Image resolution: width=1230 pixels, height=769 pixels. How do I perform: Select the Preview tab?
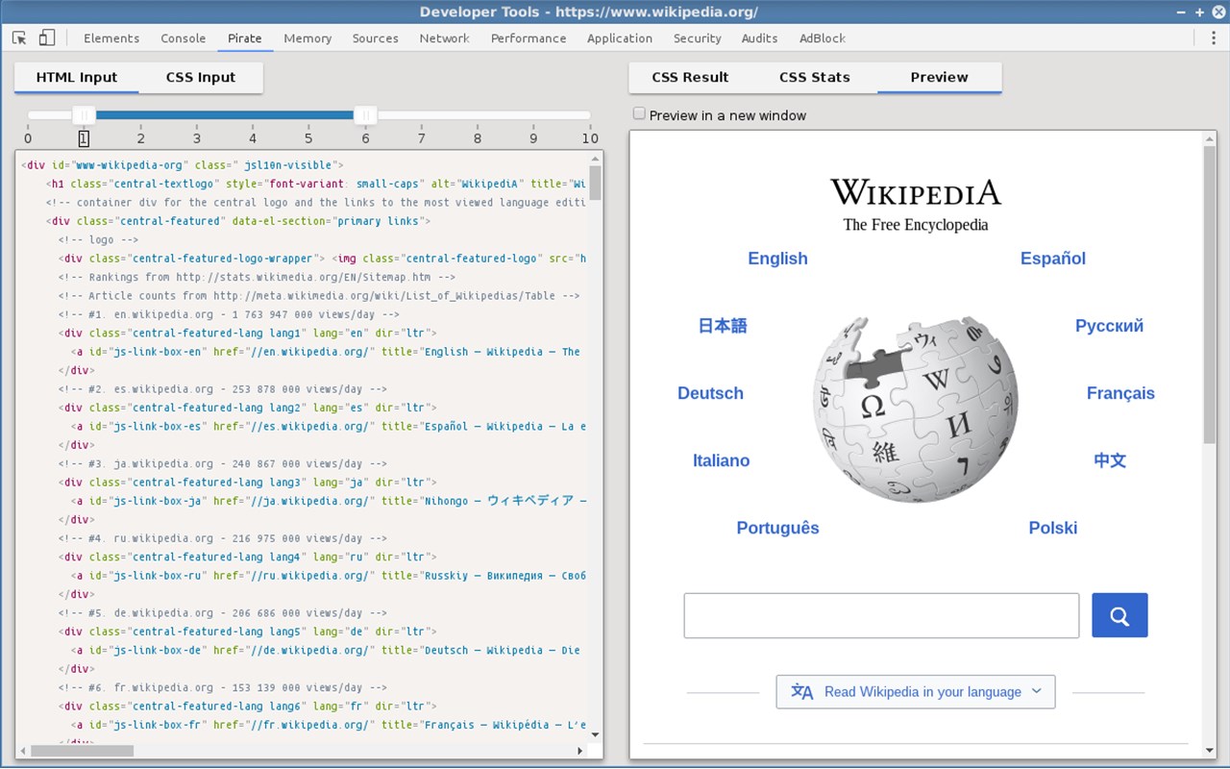point(940,78)
